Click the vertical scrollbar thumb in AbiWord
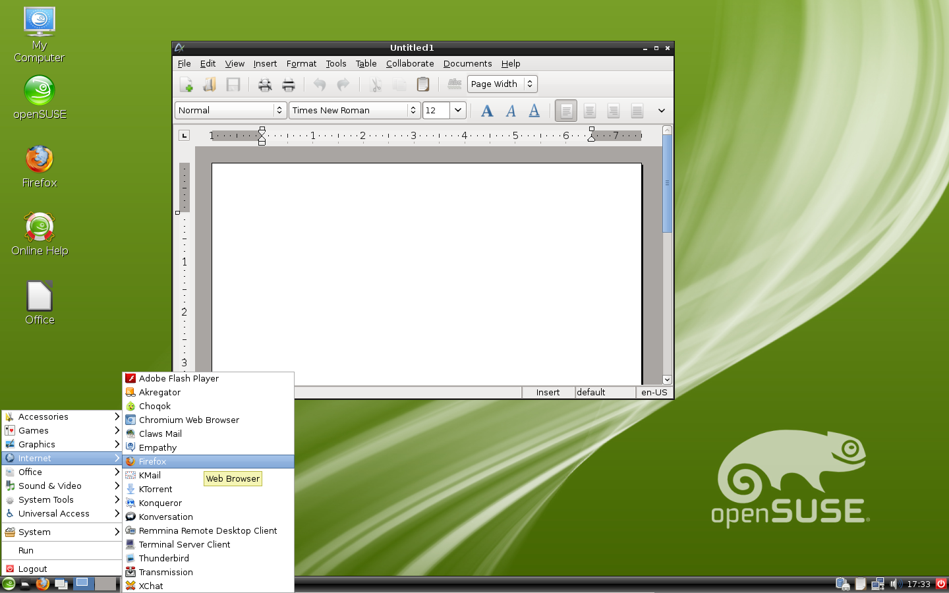Image resolution: width=949 pixels, height=593 pixels. point(667,183)
